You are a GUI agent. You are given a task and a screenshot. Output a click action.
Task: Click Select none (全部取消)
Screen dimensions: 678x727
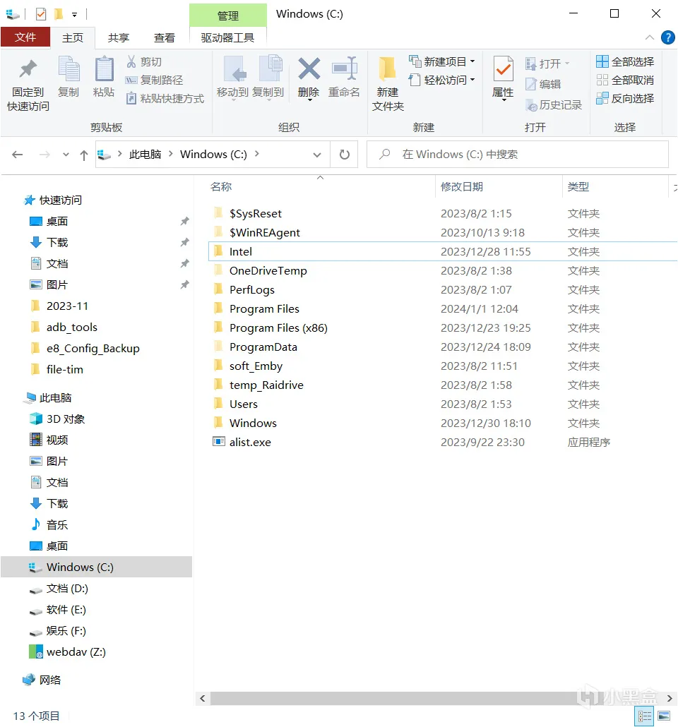(625, 80)
